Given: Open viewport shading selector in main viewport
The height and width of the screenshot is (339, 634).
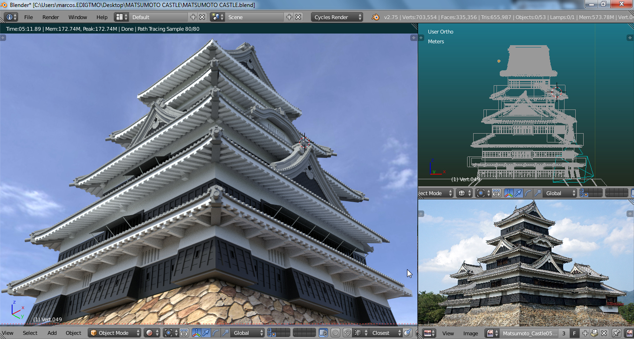Looking at the screenshot, I should pos(151,333).
